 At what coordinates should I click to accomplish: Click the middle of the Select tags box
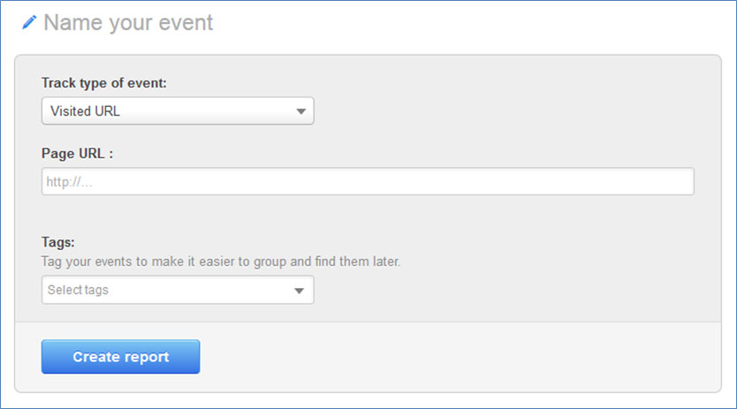tap(178, 290)
